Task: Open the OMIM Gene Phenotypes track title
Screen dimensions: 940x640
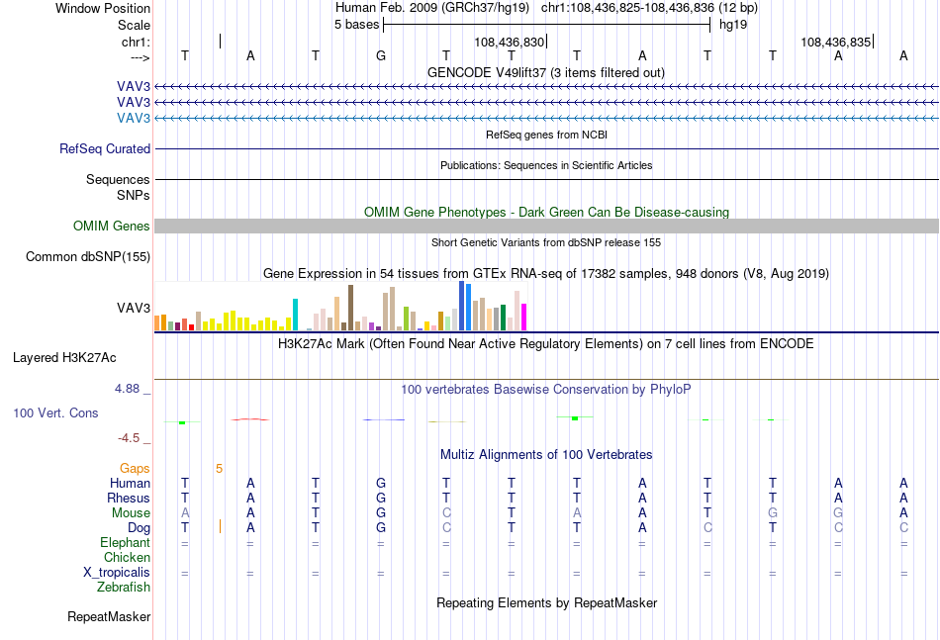Action: pos(546,212)
